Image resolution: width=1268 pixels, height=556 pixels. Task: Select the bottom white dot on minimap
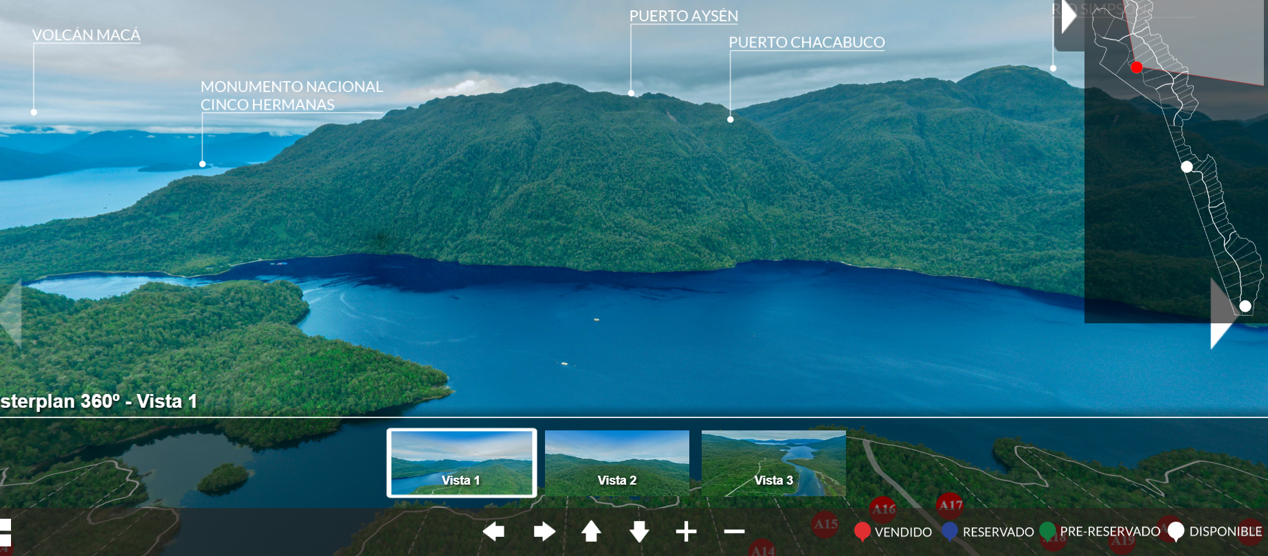pos(1245,306)
